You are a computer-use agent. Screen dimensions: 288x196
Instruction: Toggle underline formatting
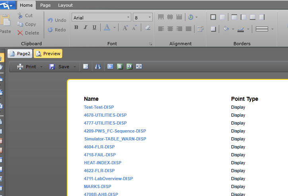94,27
